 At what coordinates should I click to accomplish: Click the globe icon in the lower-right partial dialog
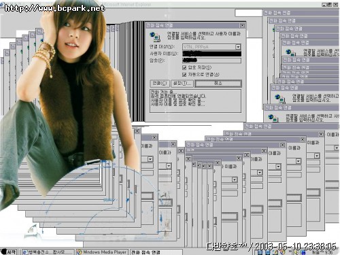pos(273,118)
